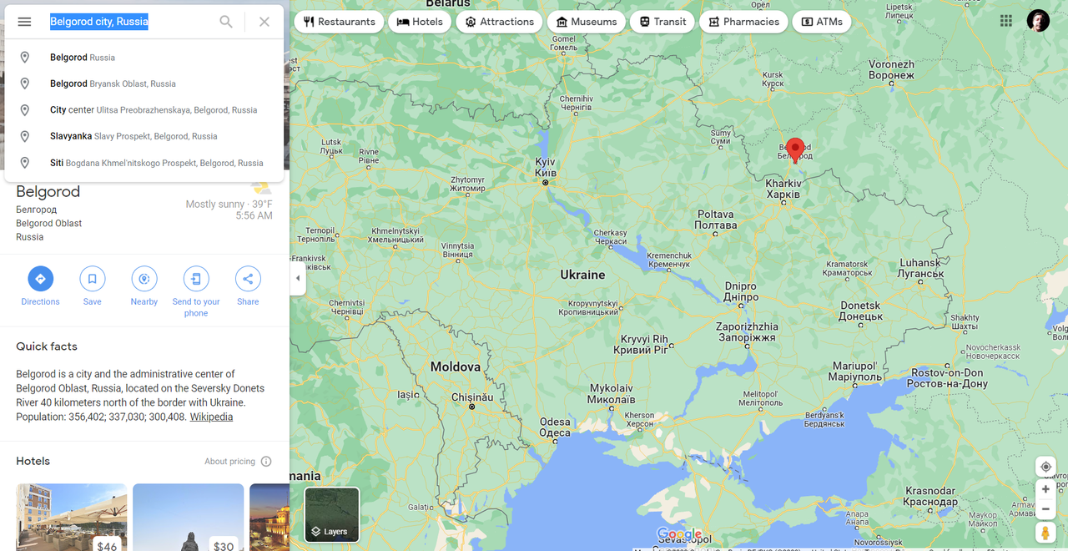This screenshot has height=551, width=1068.
Task: Click the Ukraine country label
Action: point(582,275)
